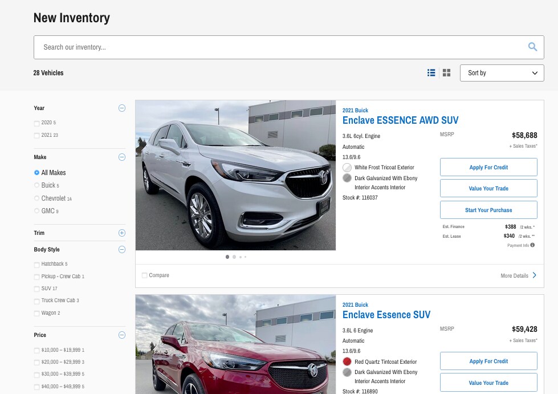This screenshot has height=394, width=558.
Task: Check the Hatchback body style
Action: click(x=36, y=265)
